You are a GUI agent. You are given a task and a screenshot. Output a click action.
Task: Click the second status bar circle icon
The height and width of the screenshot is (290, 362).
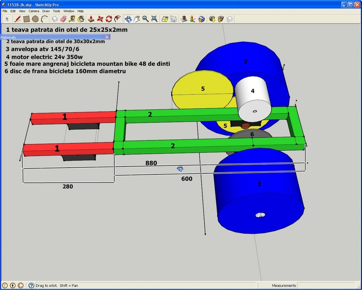click(13, 285)
